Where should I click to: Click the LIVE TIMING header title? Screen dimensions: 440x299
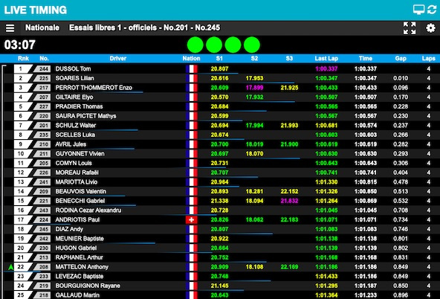tap(36, 10)
